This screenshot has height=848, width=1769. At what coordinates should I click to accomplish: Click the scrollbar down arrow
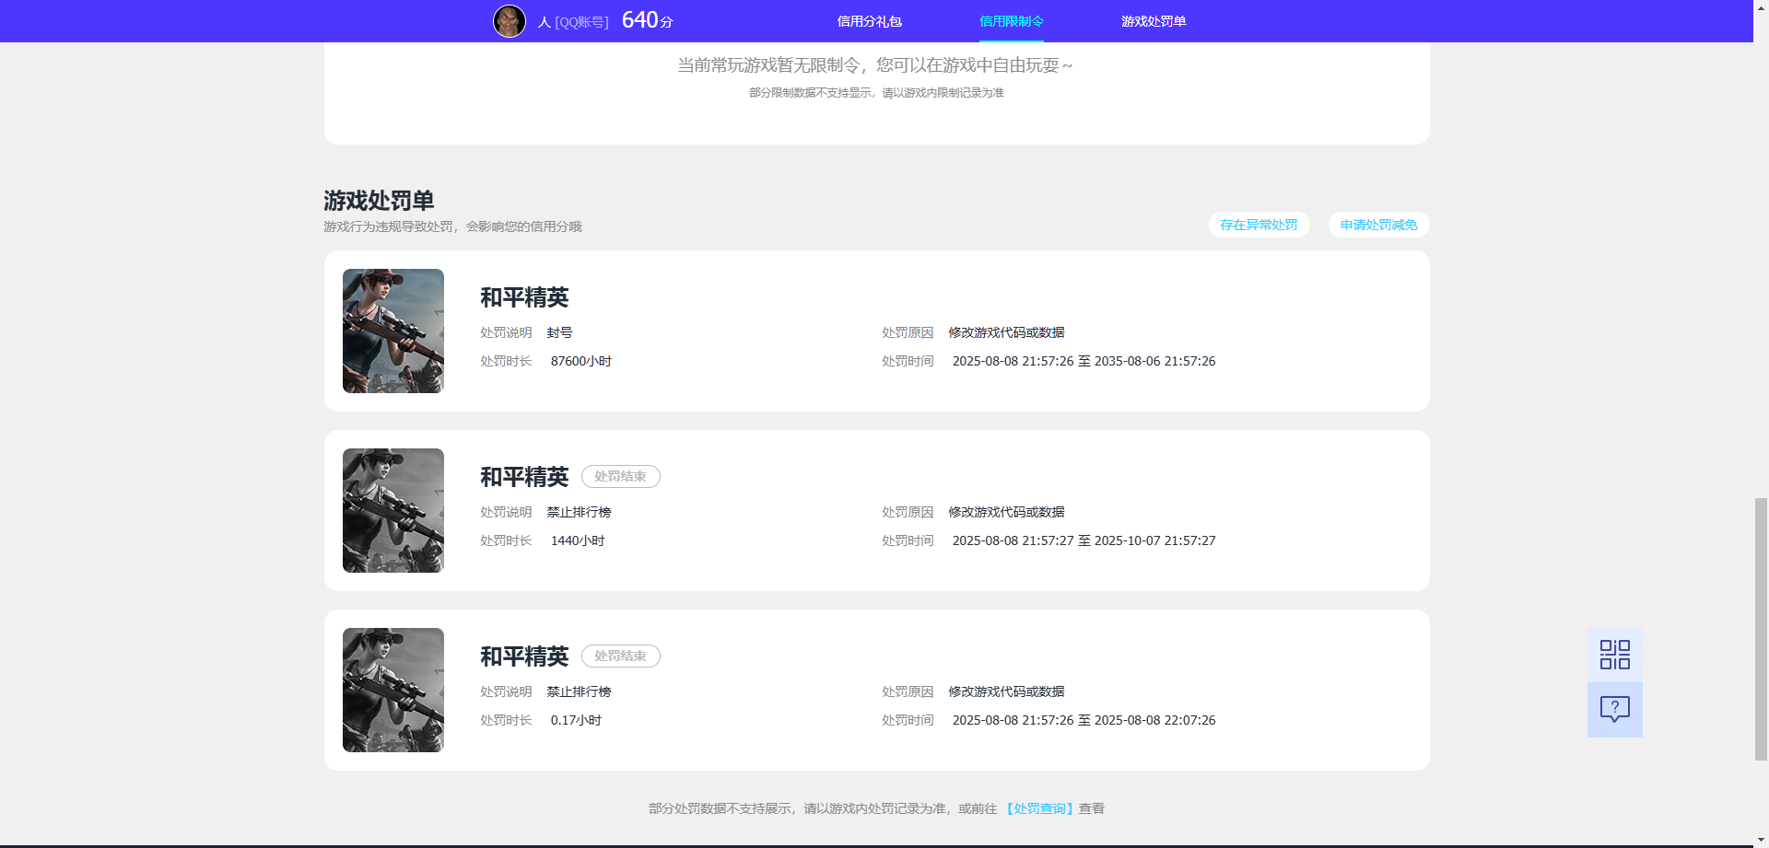(x=1761, y=841)
